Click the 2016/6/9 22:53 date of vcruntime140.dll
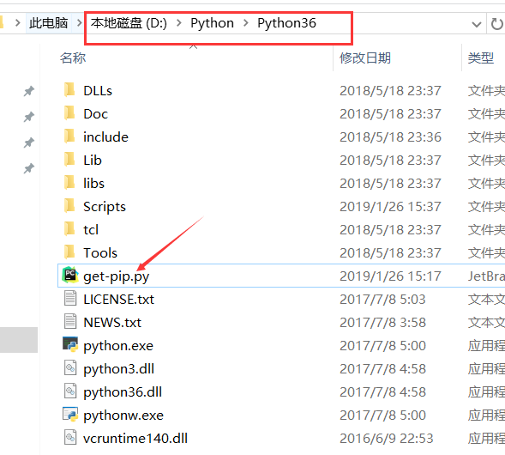The image size is (505, 455). pyautogui.click(x=386, y=439)
